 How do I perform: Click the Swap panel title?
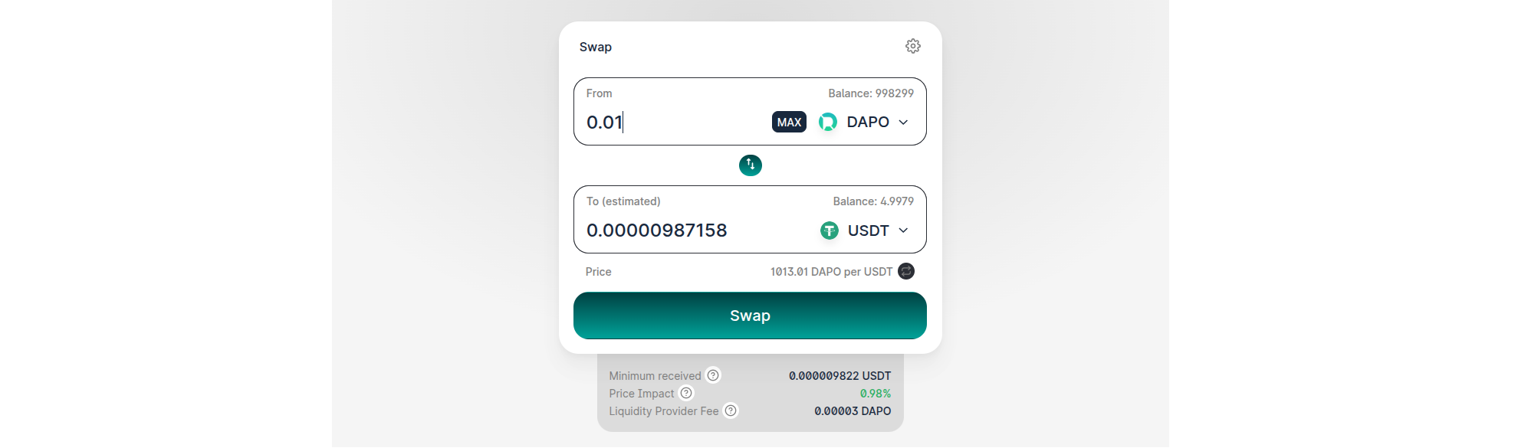tap(596, 47)
